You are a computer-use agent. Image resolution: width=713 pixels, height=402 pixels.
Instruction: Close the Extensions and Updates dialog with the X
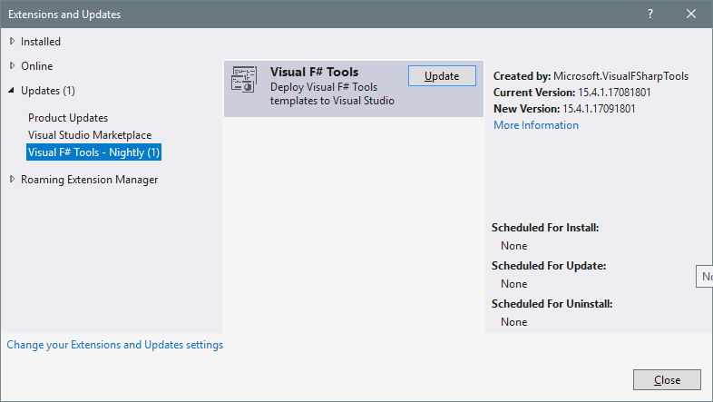(x=691, y=15)
